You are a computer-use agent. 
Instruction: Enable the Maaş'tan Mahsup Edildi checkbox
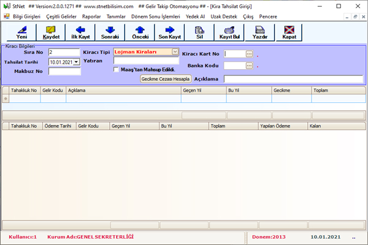[x=117, y=69]
